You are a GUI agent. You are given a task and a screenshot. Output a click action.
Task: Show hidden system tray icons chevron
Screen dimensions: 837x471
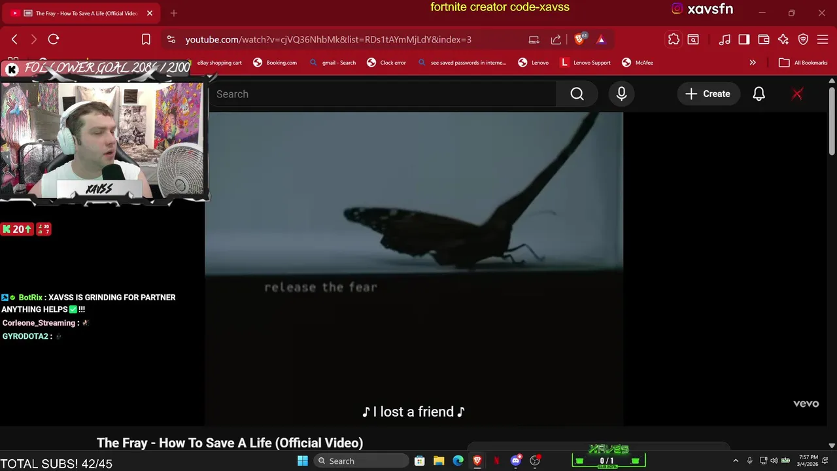point(736,461)
